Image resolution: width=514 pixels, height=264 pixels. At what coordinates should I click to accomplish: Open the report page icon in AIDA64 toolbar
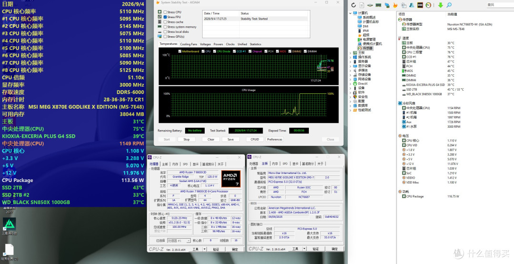coord(362,5)
